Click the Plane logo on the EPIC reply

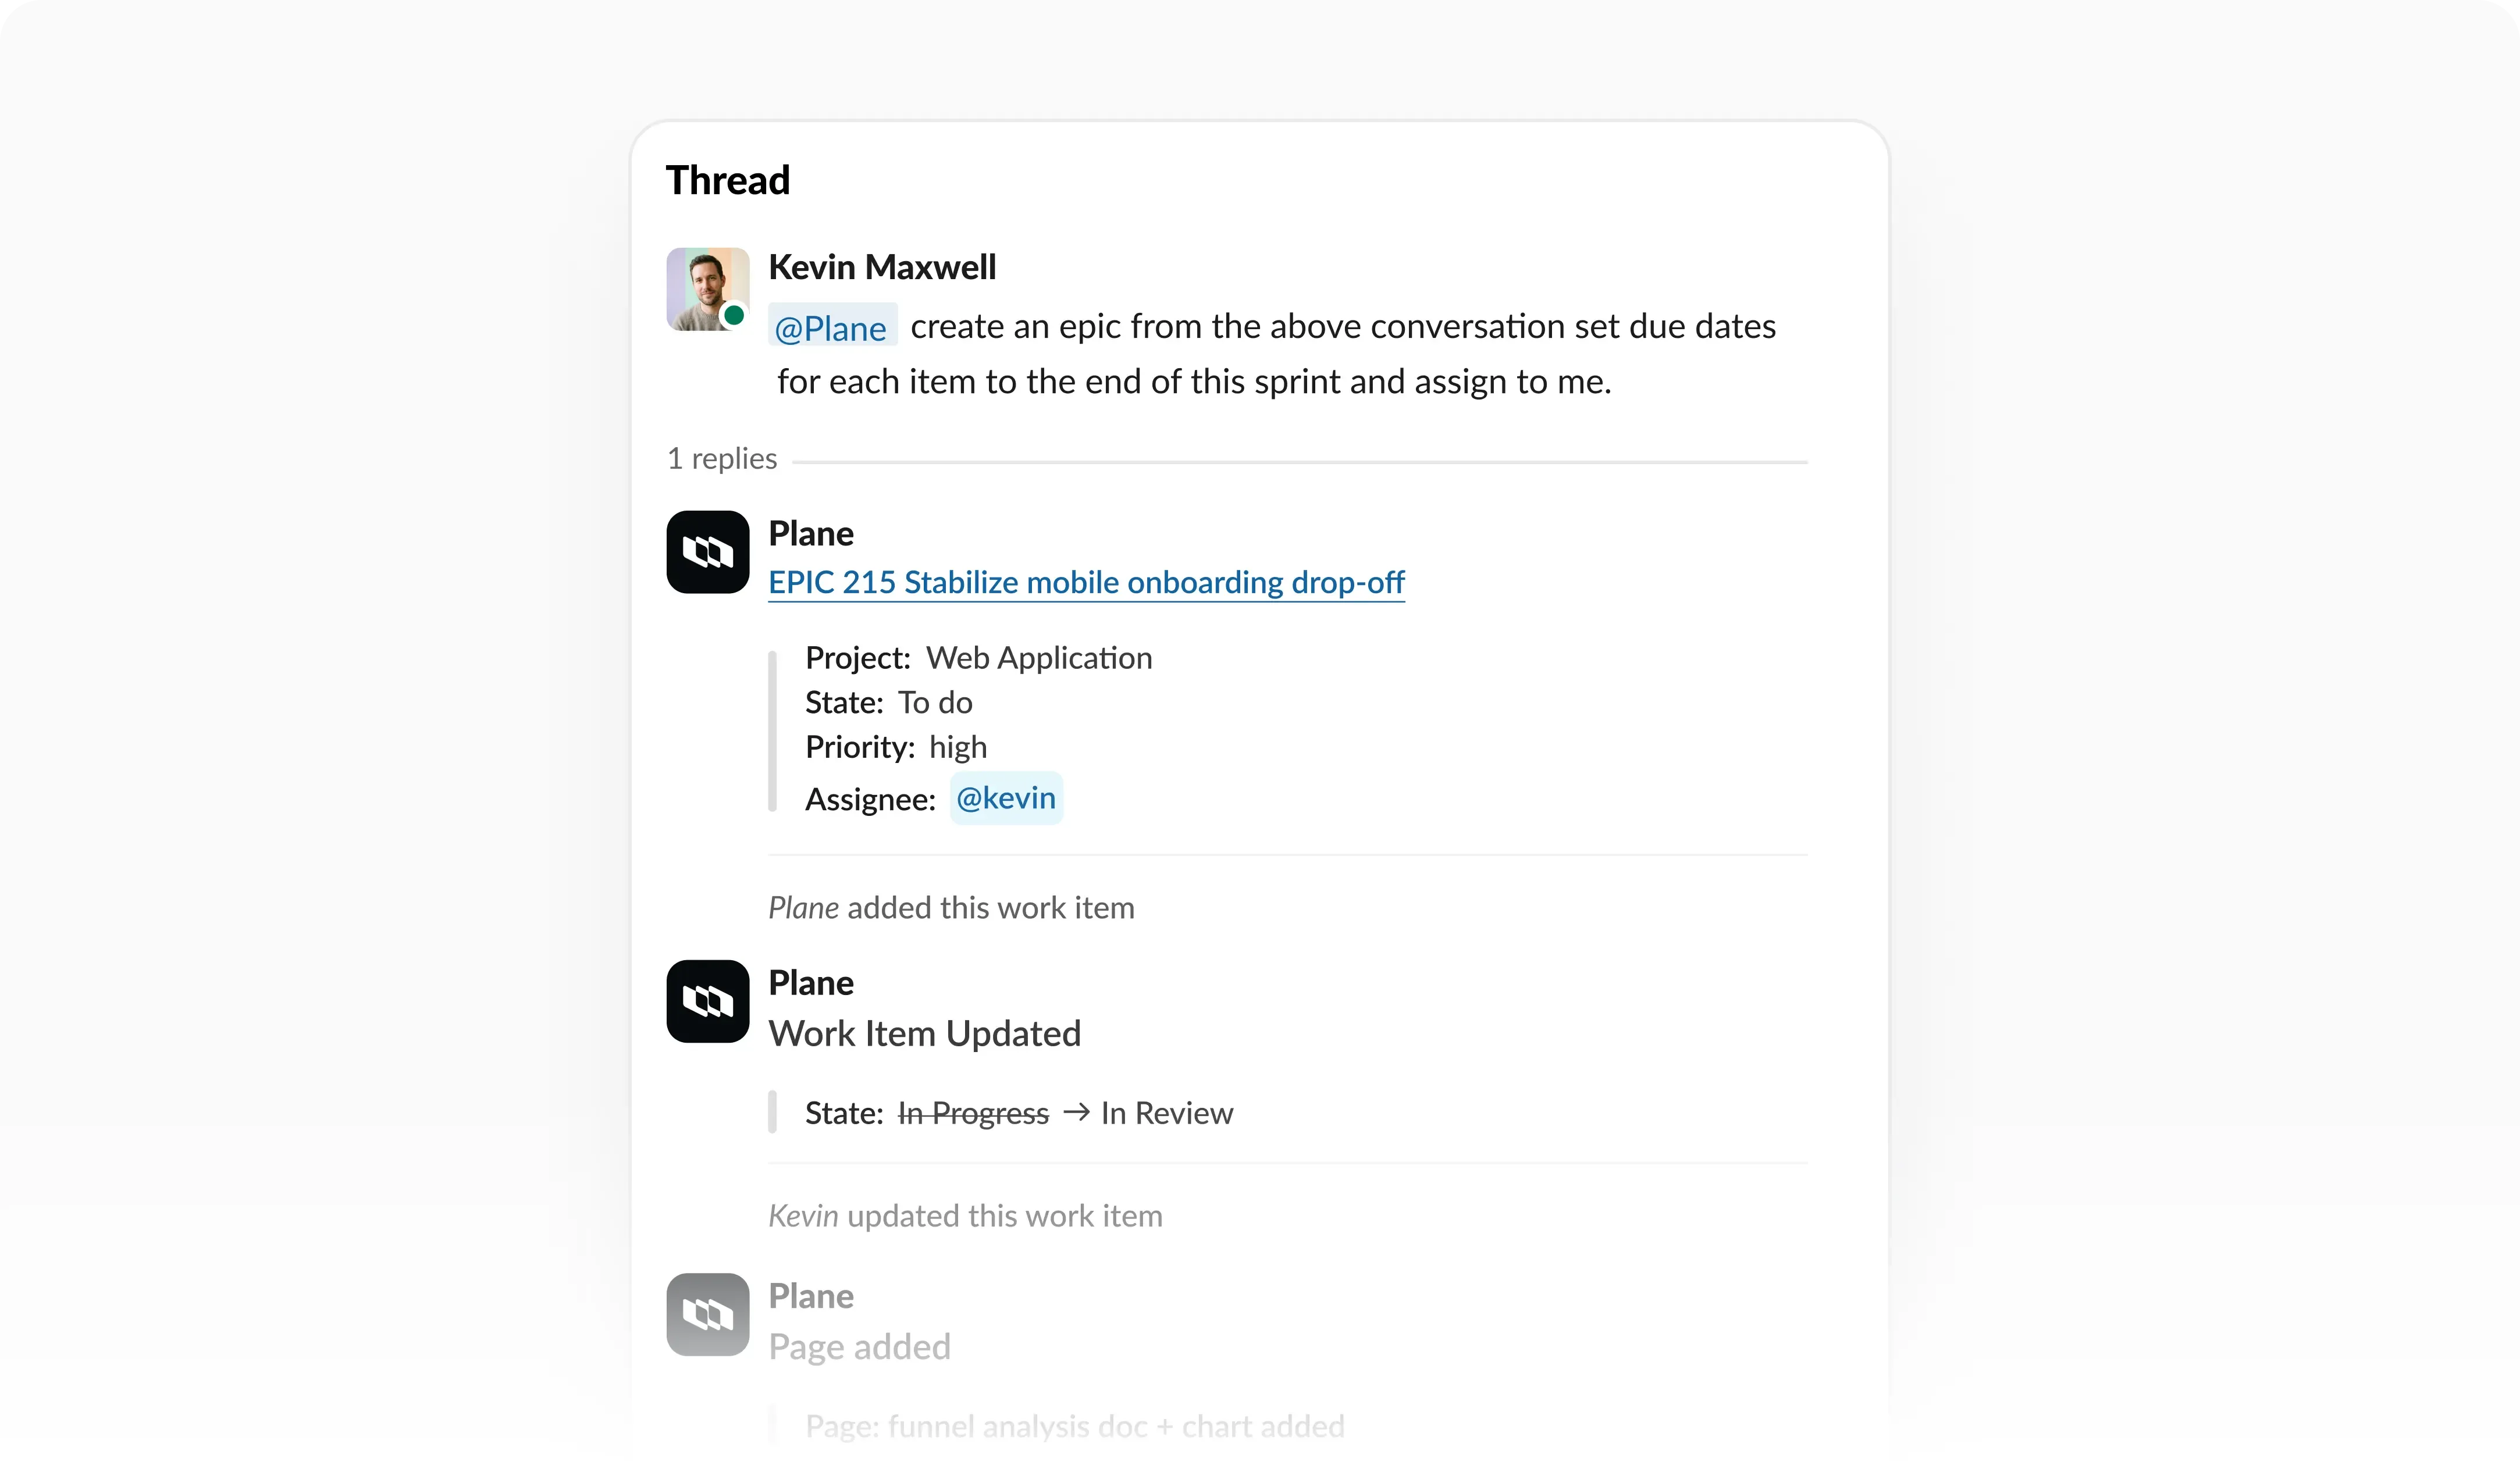[x=707, y=552]
